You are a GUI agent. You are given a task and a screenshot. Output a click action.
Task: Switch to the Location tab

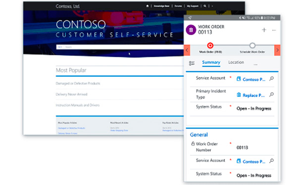coord(236,62)
